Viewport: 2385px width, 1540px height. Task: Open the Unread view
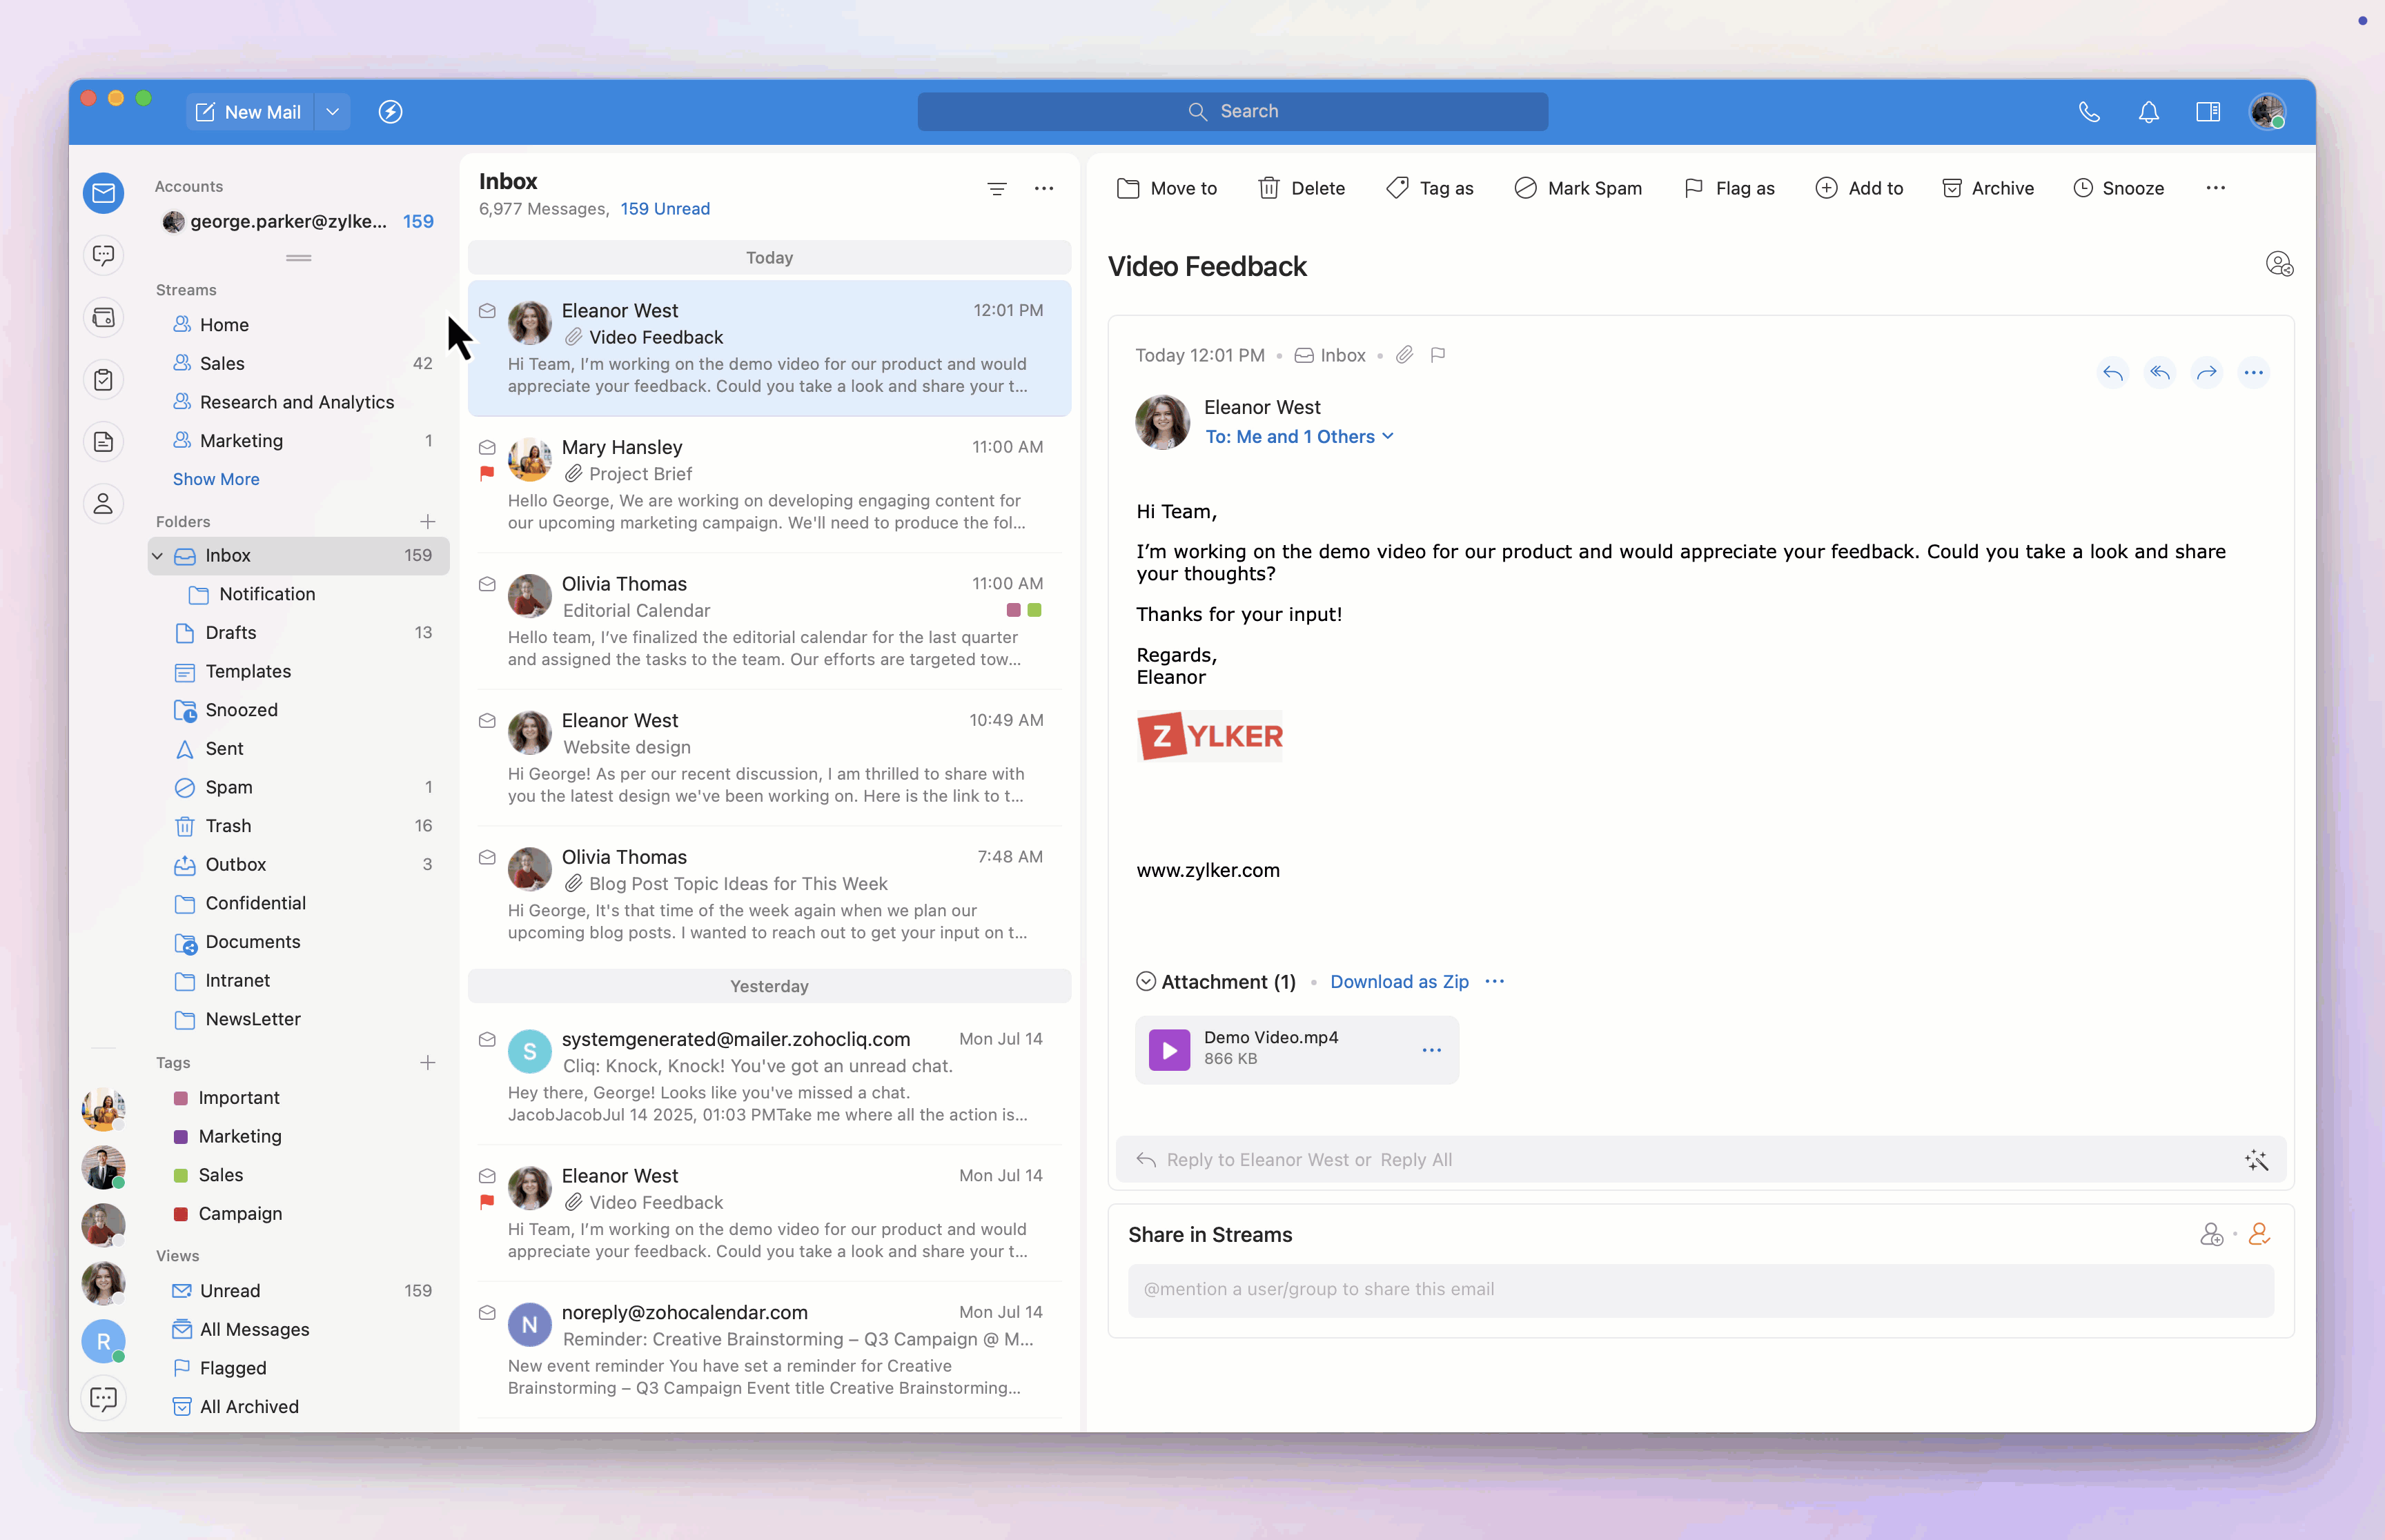[x=229, y=1290]
